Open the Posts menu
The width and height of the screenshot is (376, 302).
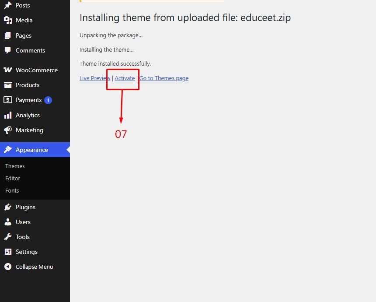coord(35,5)
